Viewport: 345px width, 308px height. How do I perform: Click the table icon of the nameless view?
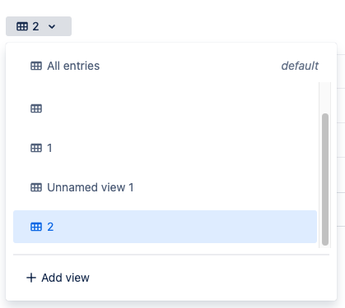(36, 108)
